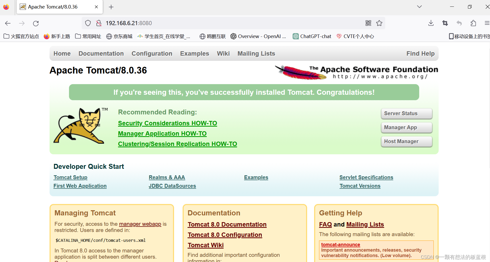
Task: Open the Firefox hamburger menu
Action: 487,23
